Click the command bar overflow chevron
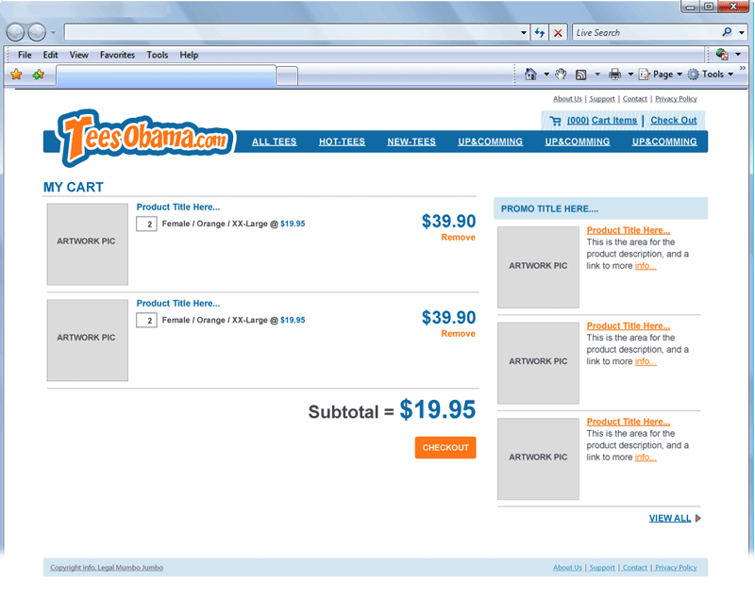This screenshot has height=598, width=755. click(x=743, y=68)
